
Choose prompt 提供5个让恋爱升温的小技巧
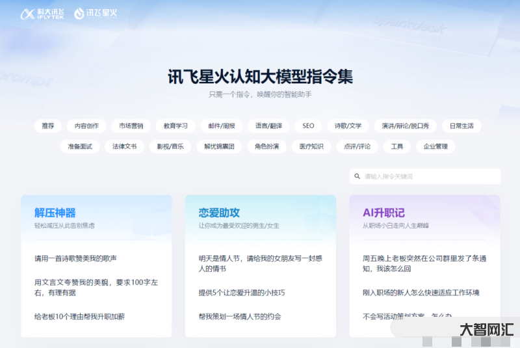click(242, 293)
